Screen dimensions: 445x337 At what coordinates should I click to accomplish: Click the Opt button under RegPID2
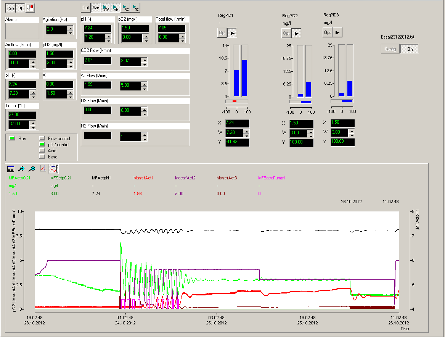[286, 34]
